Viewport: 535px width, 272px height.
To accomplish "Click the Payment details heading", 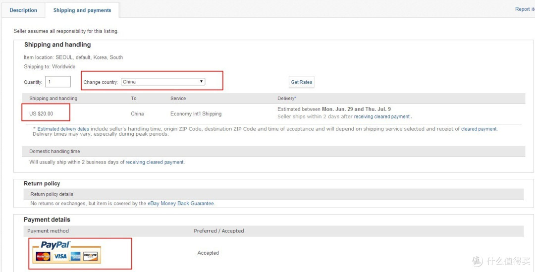I will coord(47,219).
